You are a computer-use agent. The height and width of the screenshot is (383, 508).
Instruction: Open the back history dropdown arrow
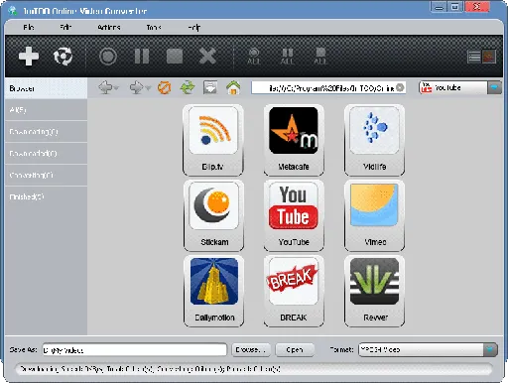coord(116,88)
